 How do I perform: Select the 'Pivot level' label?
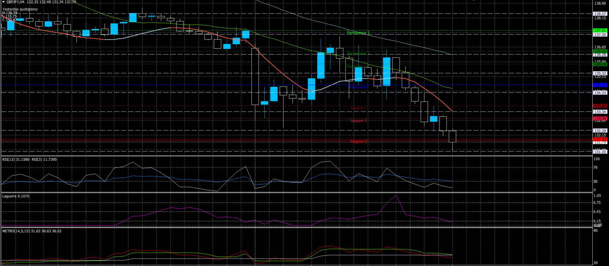click(358, 87)
